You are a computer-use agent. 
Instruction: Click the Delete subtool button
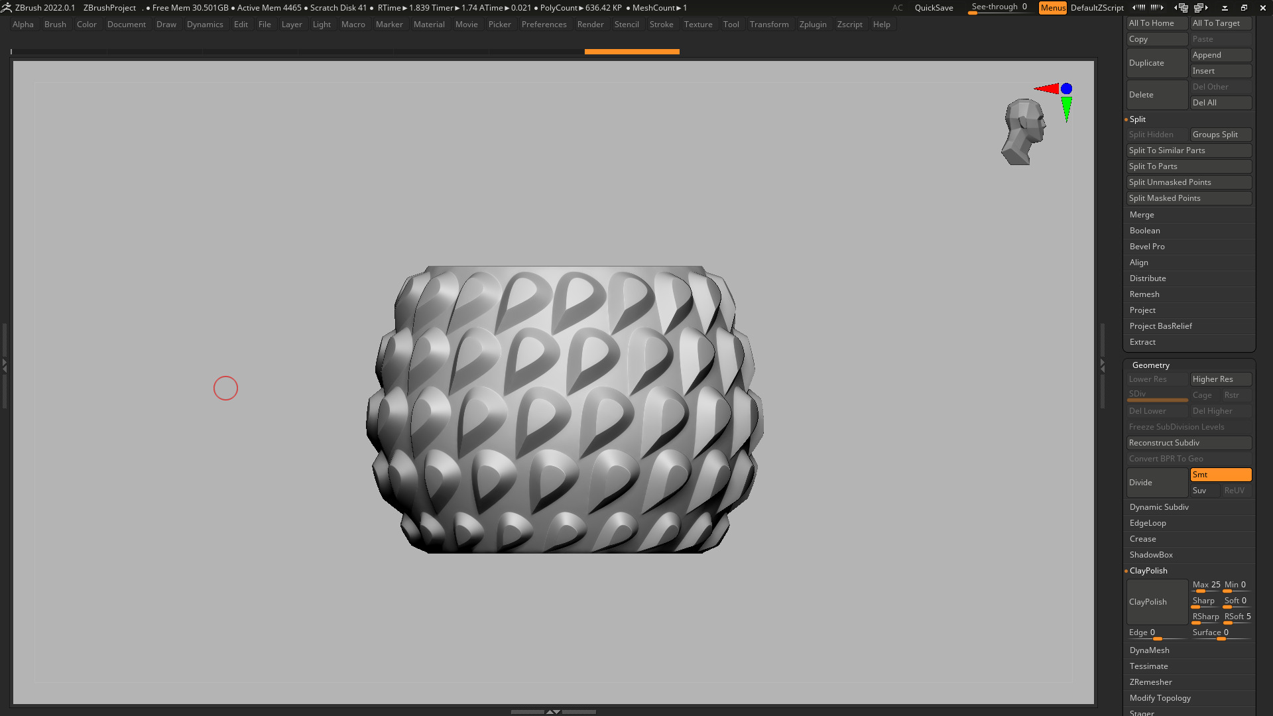1157,95
